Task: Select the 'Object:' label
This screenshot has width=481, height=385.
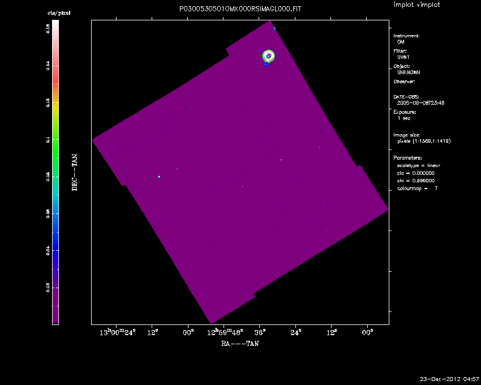Action: click(x=402, y=66)
